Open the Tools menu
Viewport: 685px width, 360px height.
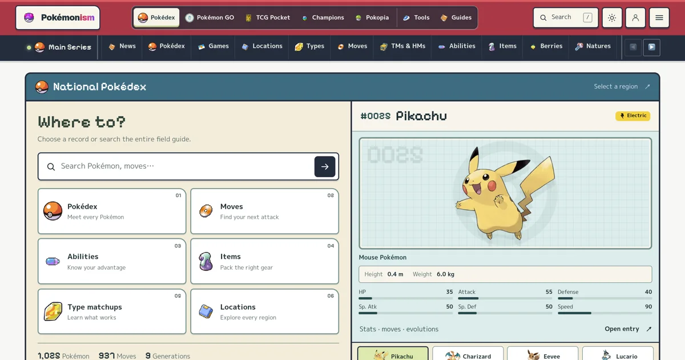pos(416,18)
